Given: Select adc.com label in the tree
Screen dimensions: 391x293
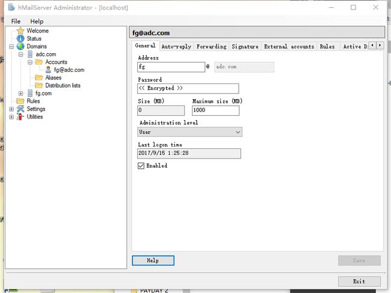Looking at the screenshot, I should (46, 54).
